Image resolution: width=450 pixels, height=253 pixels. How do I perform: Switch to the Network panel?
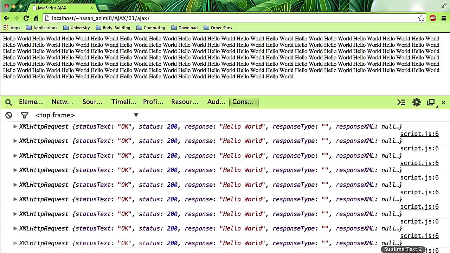(x=62, y=102)
